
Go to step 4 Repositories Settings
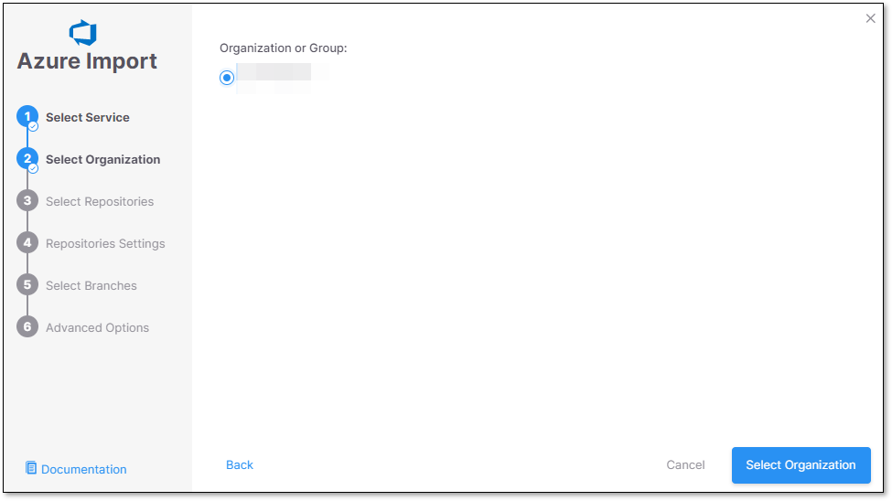click(x=105, y=243)
